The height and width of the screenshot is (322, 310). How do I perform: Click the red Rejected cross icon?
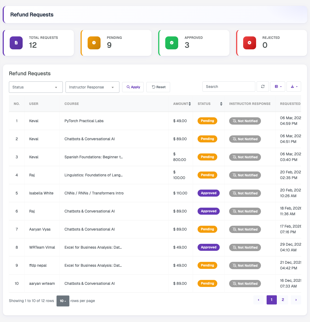tap(250, 43)
